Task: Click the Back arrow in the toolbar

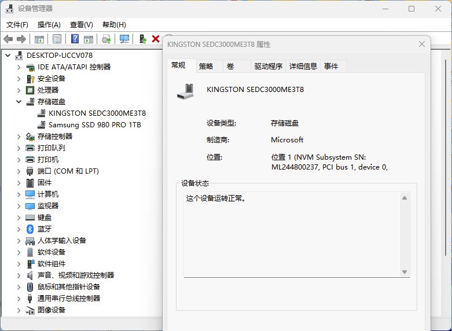Action: (8, 39)
